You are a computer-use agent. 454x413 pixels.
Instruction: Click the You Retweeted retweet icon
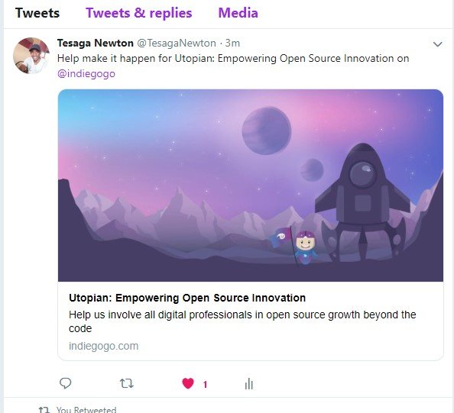44,409
